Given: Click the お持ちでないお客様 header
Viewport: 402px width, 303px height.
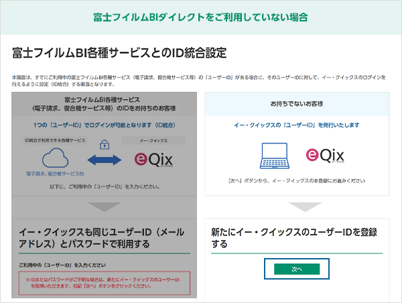Looking at the screenshot, I should (x=297, y=104).
